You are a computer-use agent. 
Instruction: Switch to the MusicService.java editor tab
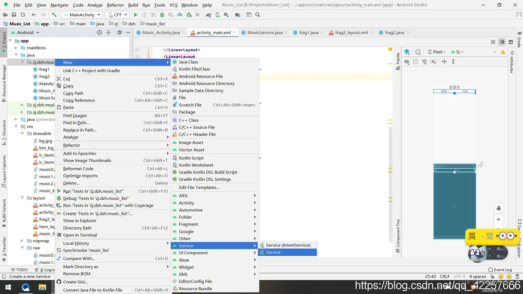[x=265, y=32]
